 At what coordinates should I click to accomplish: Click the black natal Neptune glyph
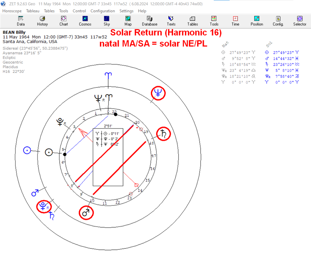98,98
